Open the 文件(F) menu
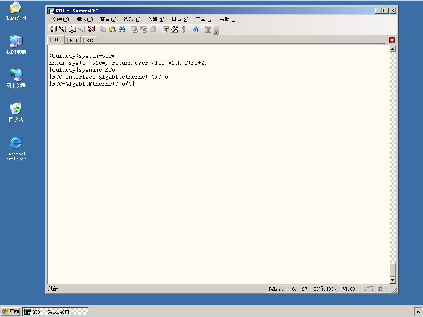Screen dimensions: 423x317 [x=60, y=19]
